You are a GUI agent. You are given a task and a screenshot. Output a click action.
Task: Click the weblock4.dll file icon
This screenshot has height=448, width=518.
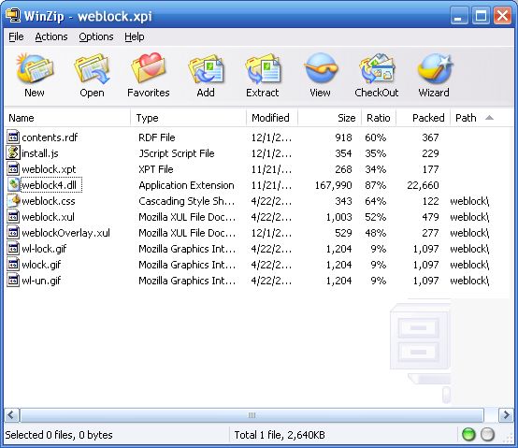coord(13,184)
